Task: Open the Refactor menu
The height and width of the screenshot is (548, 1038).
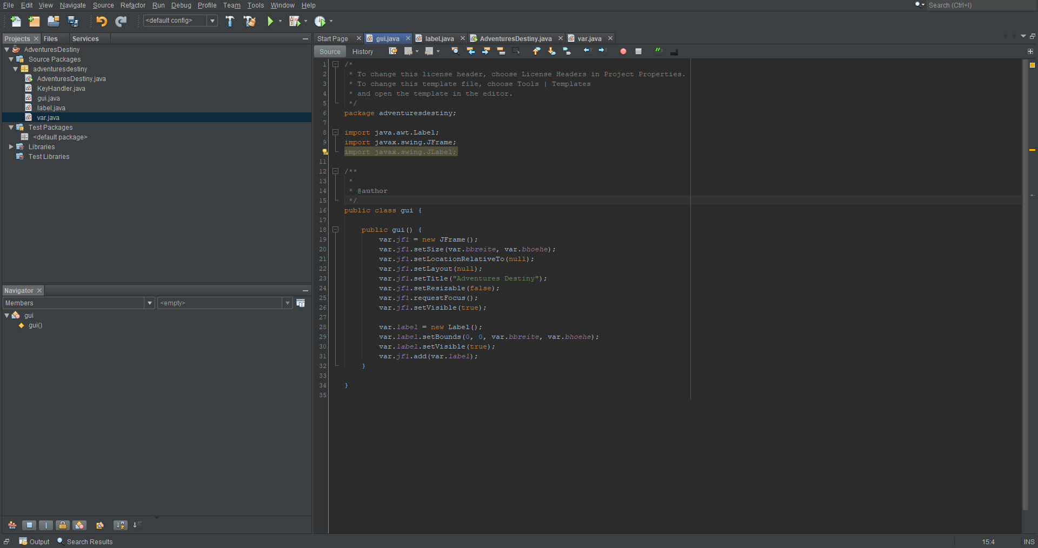Action: tap(132, 5)
